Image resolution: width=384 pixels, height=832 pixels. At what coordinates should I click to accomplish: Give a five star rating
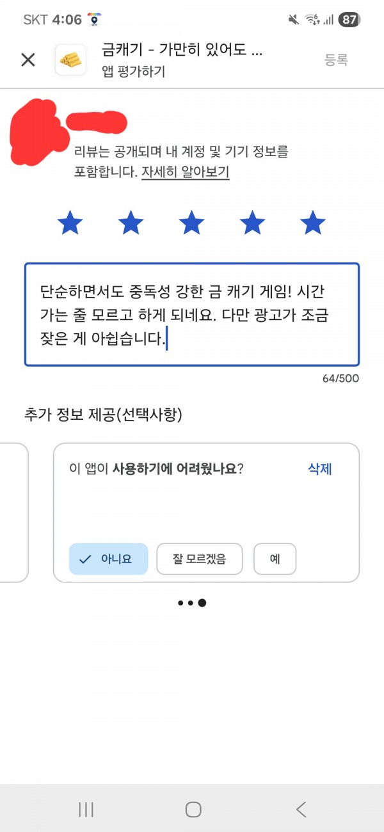pos(313,223)
